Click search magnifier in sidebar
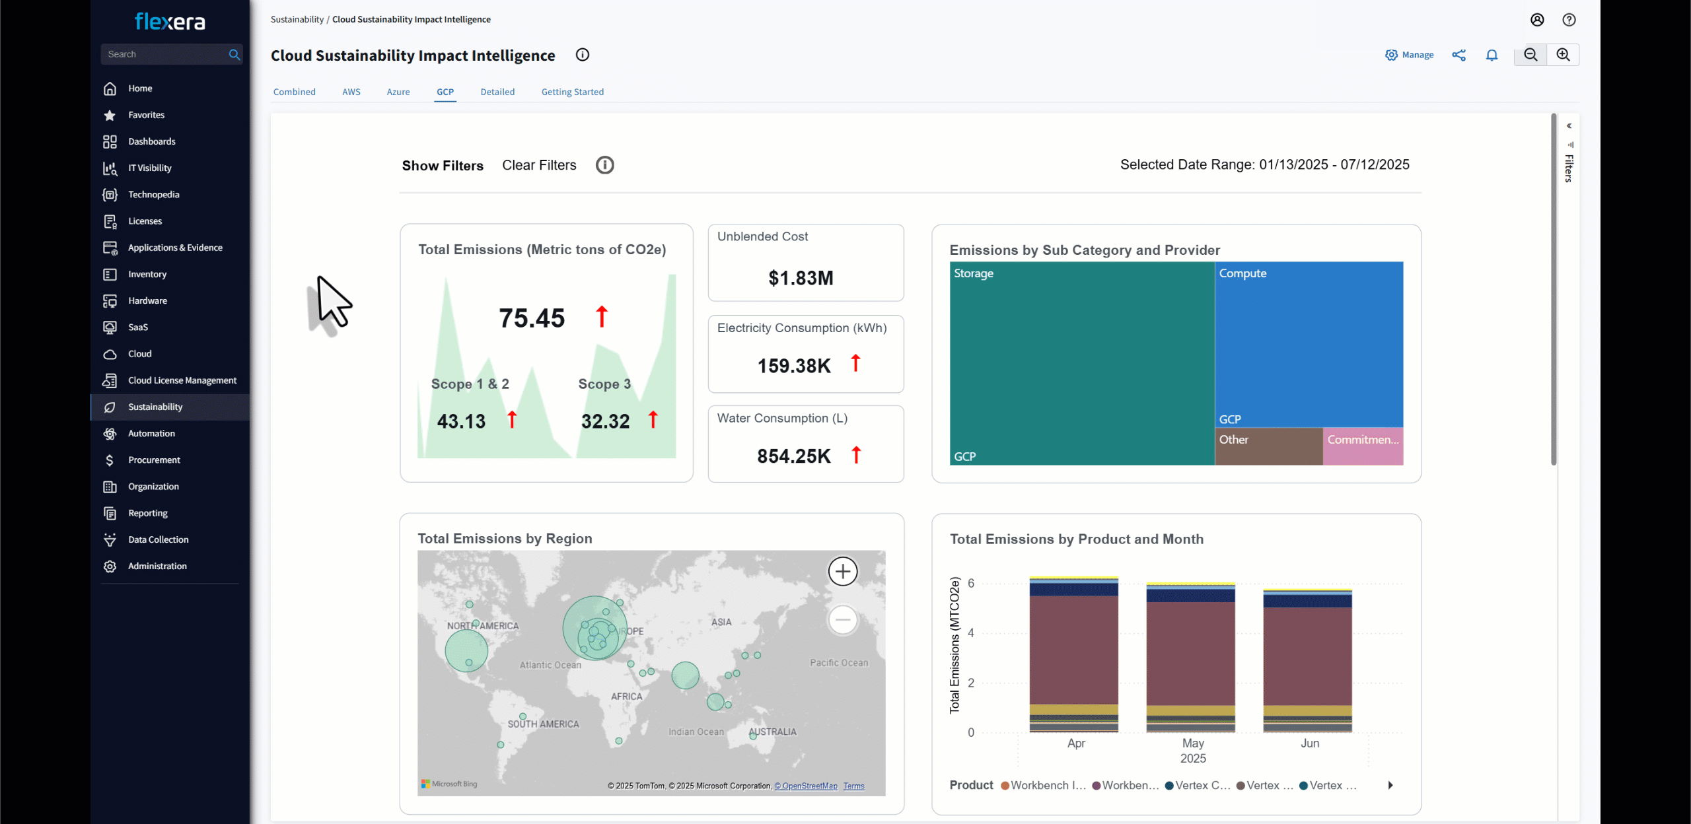 pyautogui.click(x=234, y=54)
